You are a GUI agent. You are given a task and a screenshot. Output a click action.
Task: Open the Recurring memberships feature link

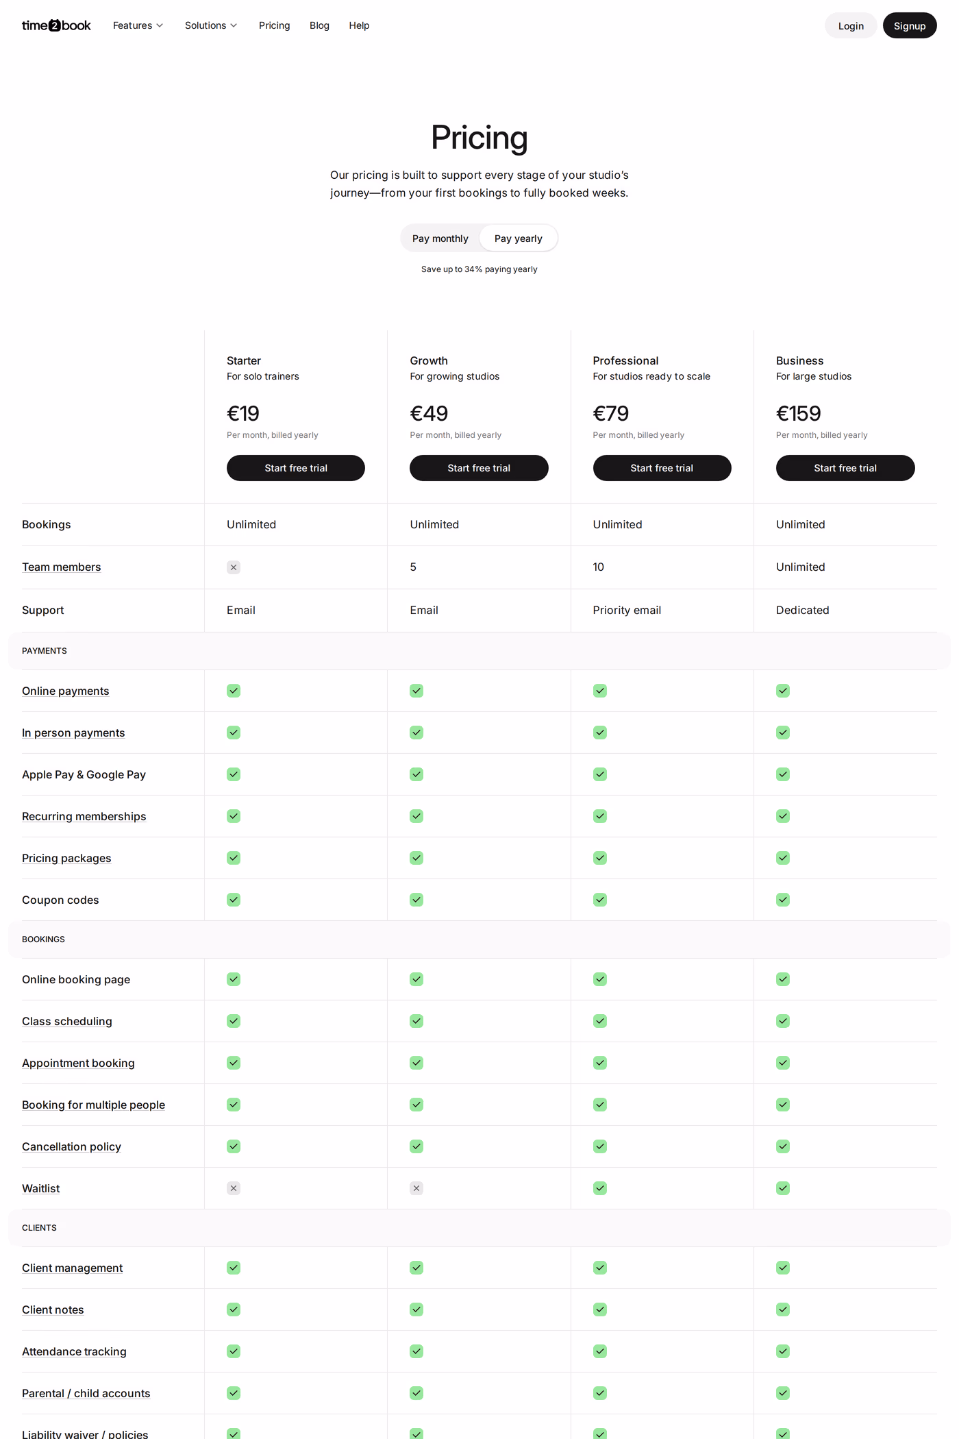84,817
